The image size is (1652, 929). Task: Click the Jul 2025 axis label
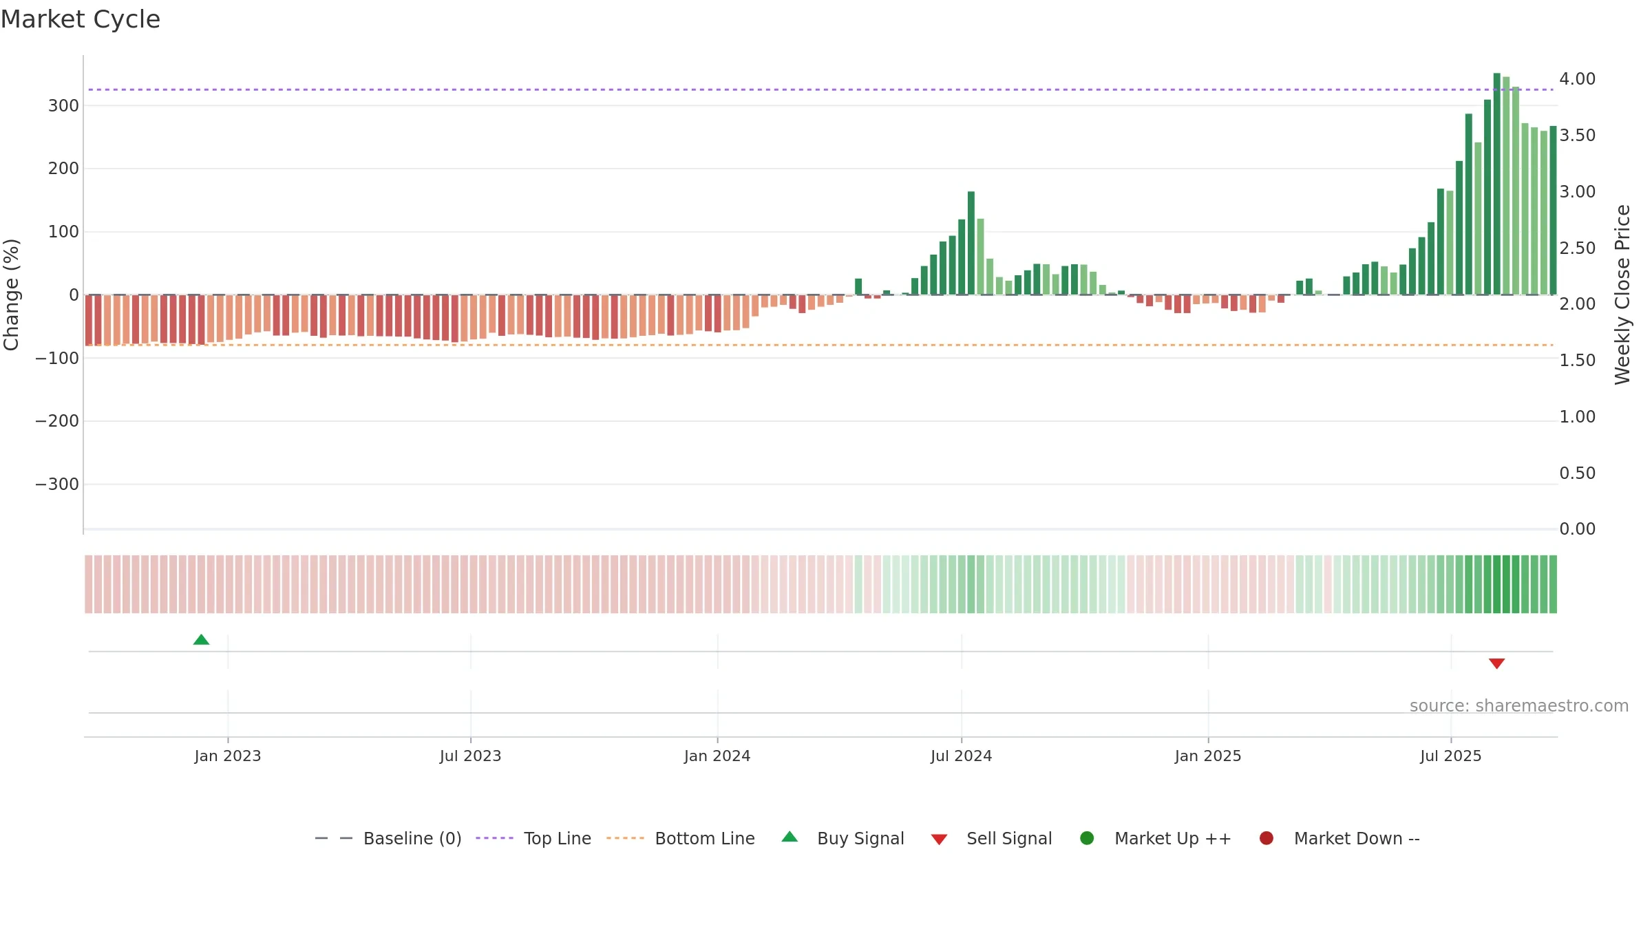(x=1451, y=756)
